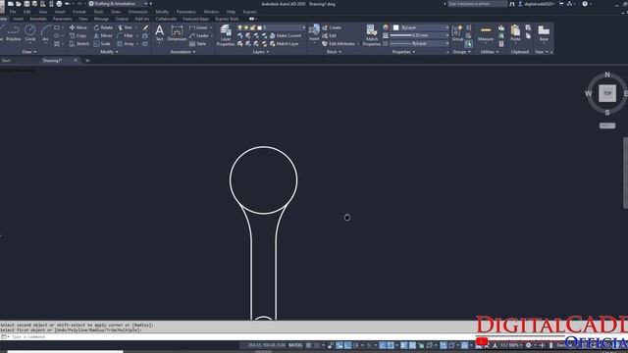628x353 pixels.
Task: Select the Arc draw tool
Action: (x=46, y=33)
